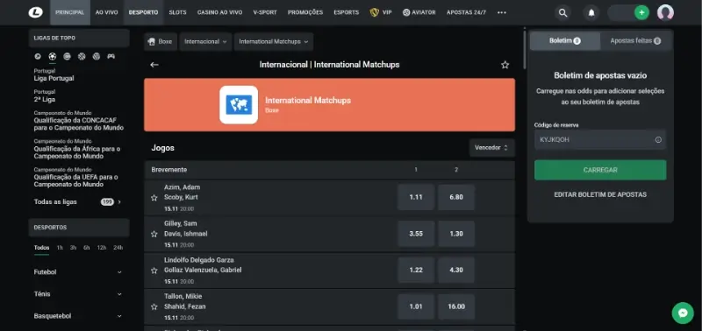Click the CARREGAR button
The image size is (702, 331).
[600, 170]
